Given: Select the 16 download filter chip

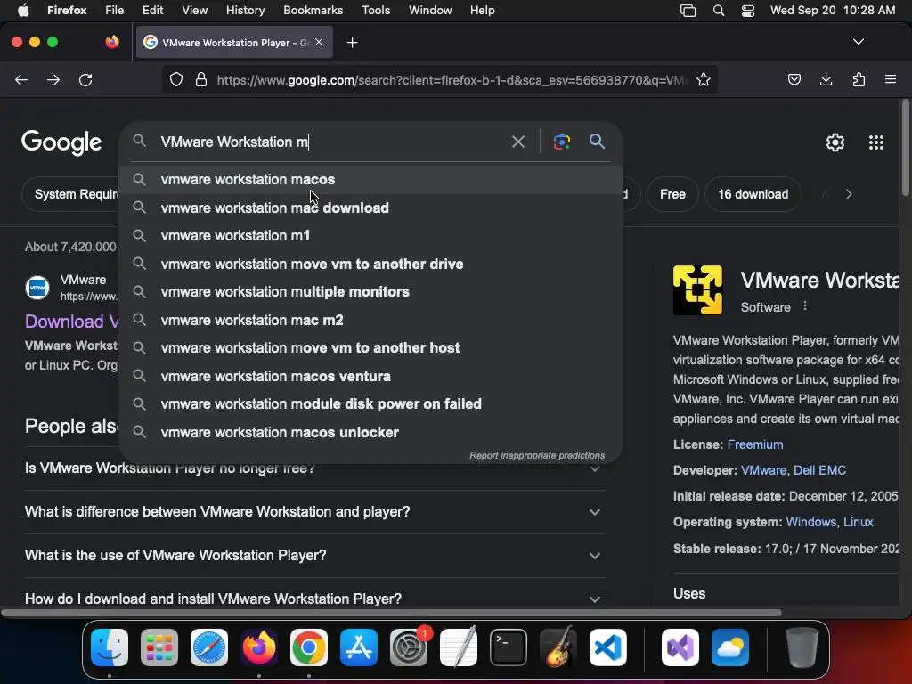Looking at the screenshot, I should (753, 194).
